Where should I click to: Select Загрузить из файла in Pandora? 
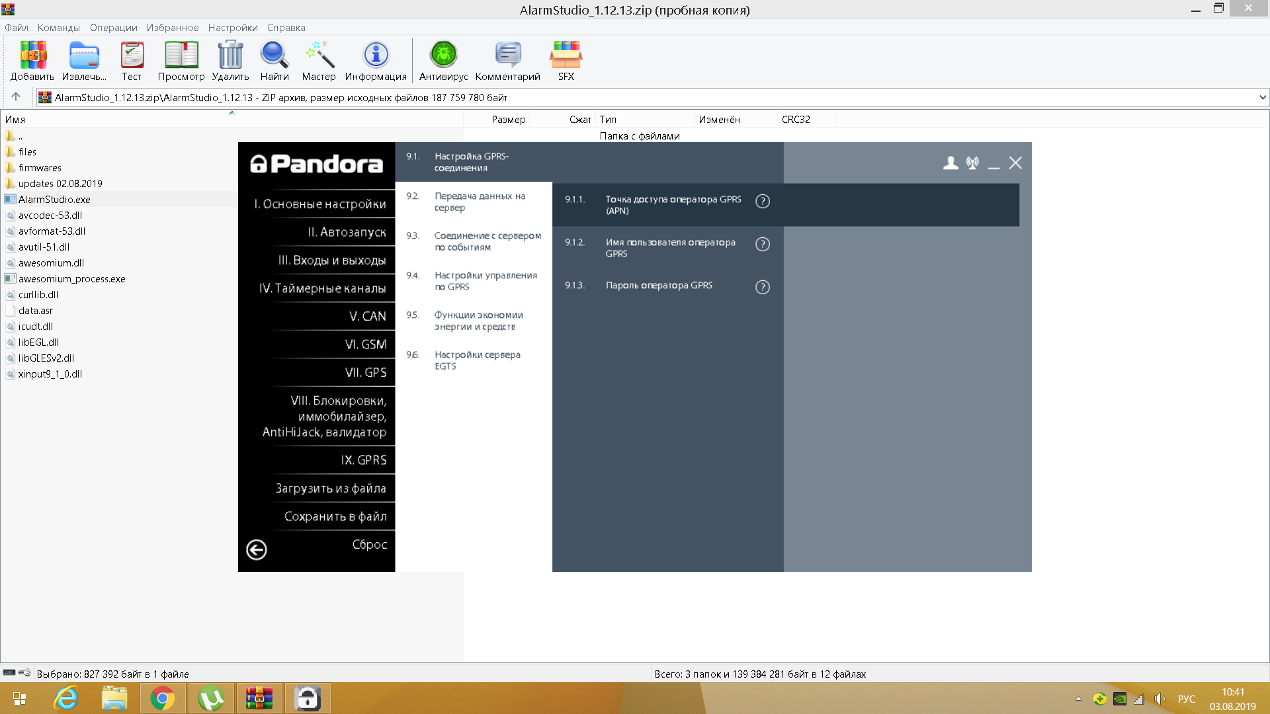330,489
